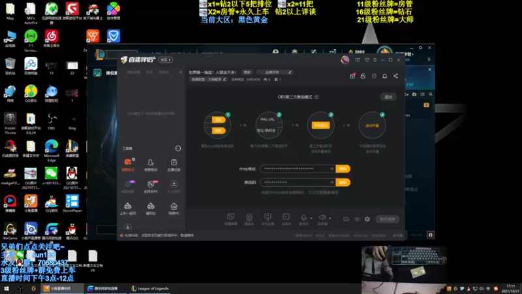The height and width of the screenshot is (294, 522).
Task: Collapse the 工具箱 toolbox section
Action: point(177,148)
